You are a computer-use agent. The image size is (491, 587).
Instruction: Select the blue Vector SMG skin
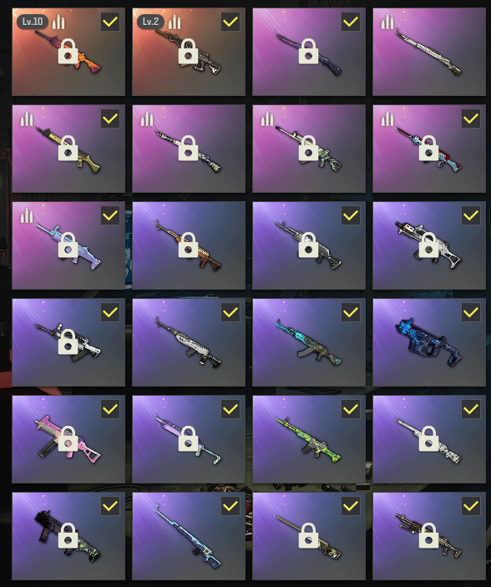429,342
